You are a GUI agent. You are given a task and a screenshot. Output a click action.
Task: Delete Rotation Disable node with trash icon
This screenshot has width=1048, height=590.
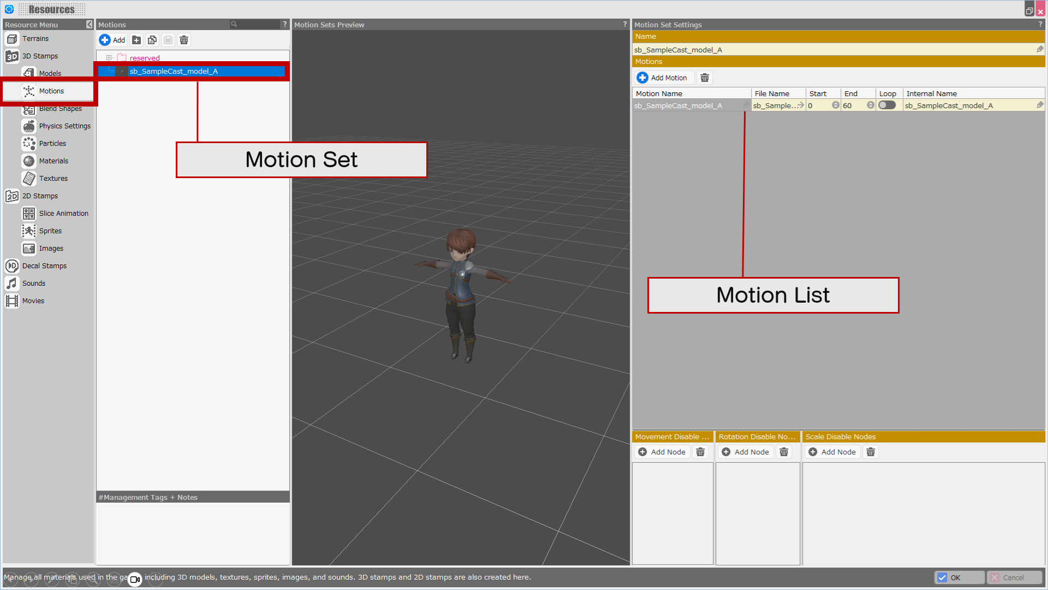[784, 452]
